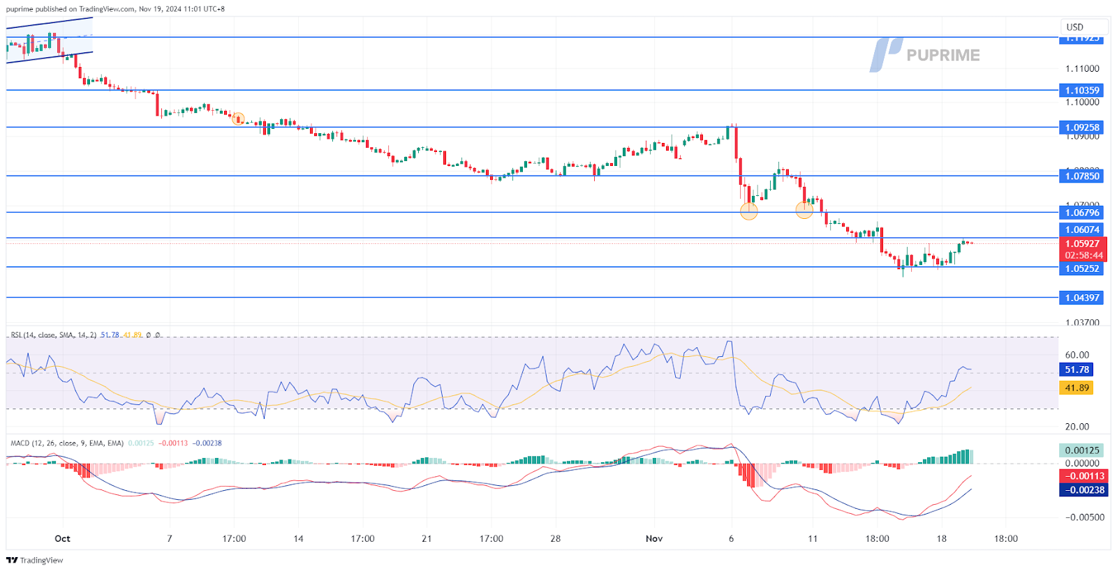Screen dimensions: 1117x571
Task: Click the yellow 41.89 RSI average label
Action: [x=1077, y=388]
